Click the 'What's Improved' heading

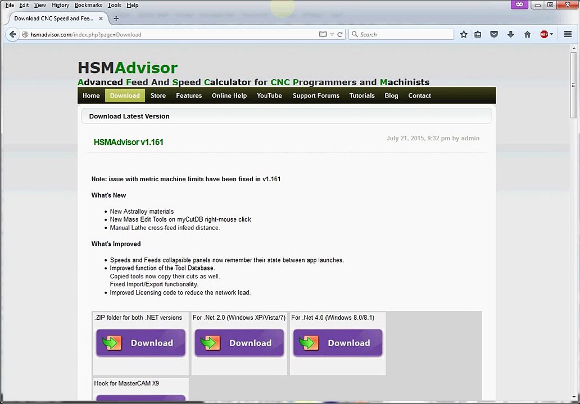116,244
